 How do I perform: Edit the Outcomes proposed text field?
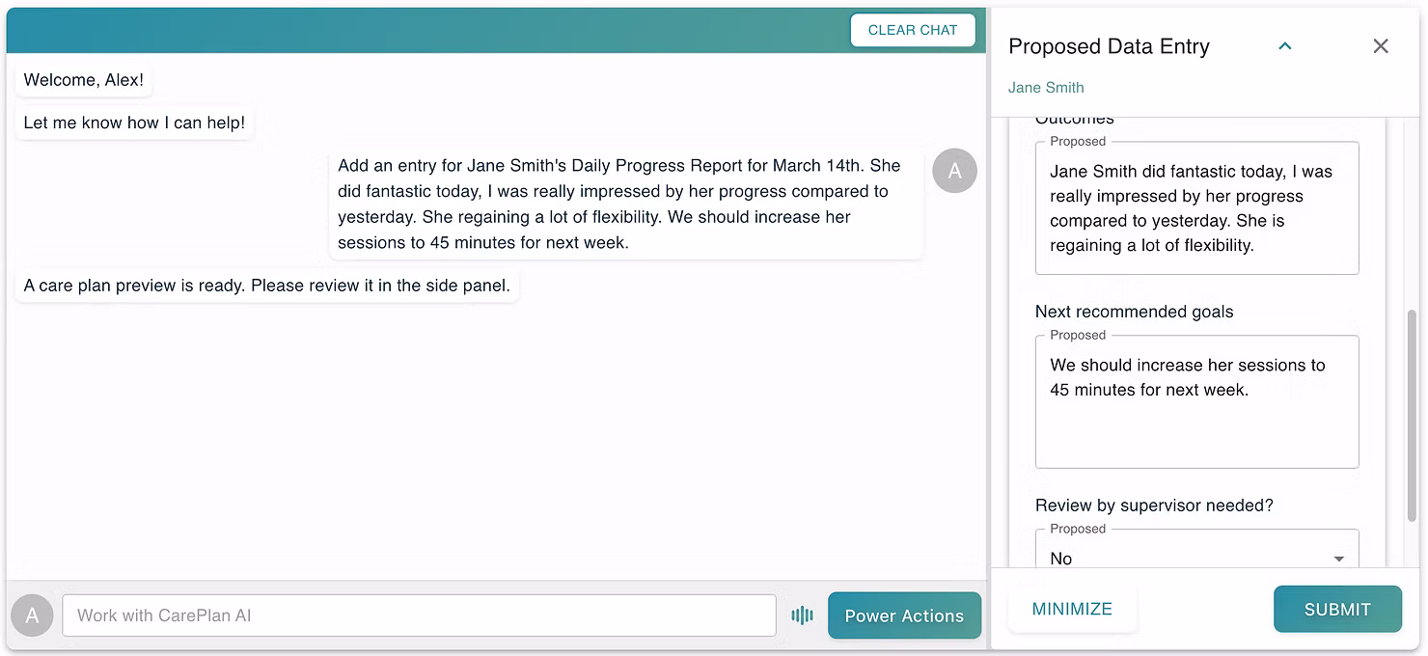1196,207
